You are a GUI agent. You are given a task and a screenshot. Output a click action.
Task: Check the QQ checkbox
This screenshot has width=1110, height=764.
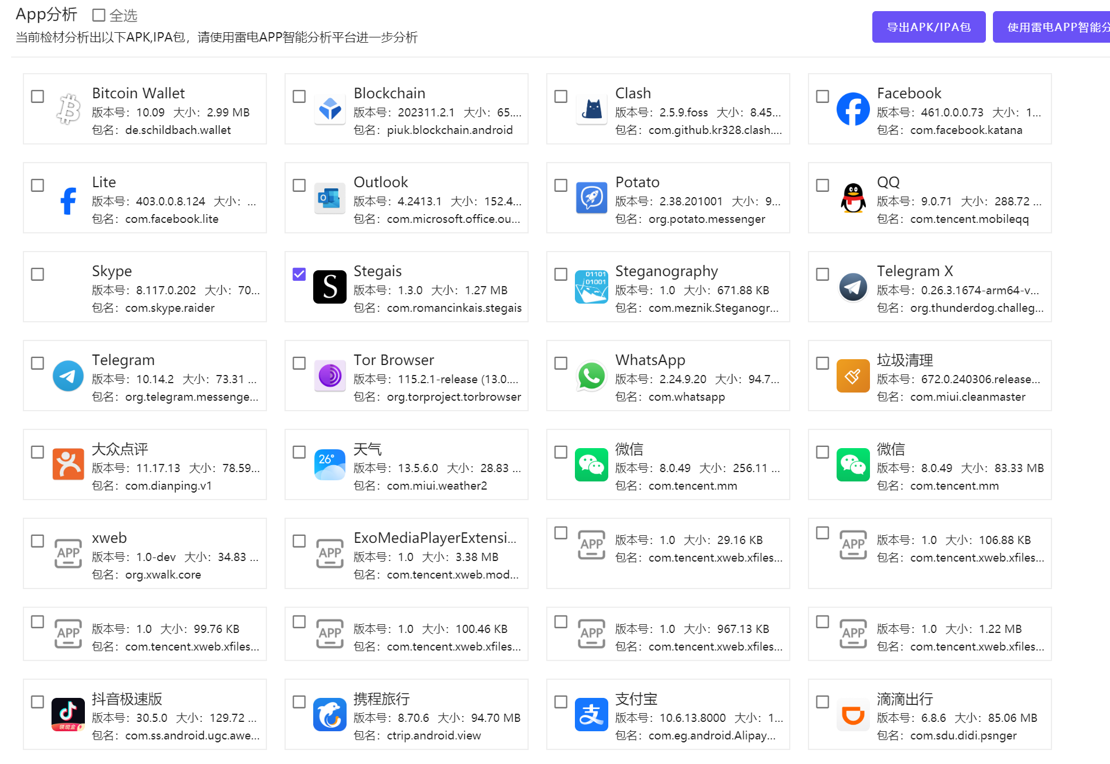[823, 185]
